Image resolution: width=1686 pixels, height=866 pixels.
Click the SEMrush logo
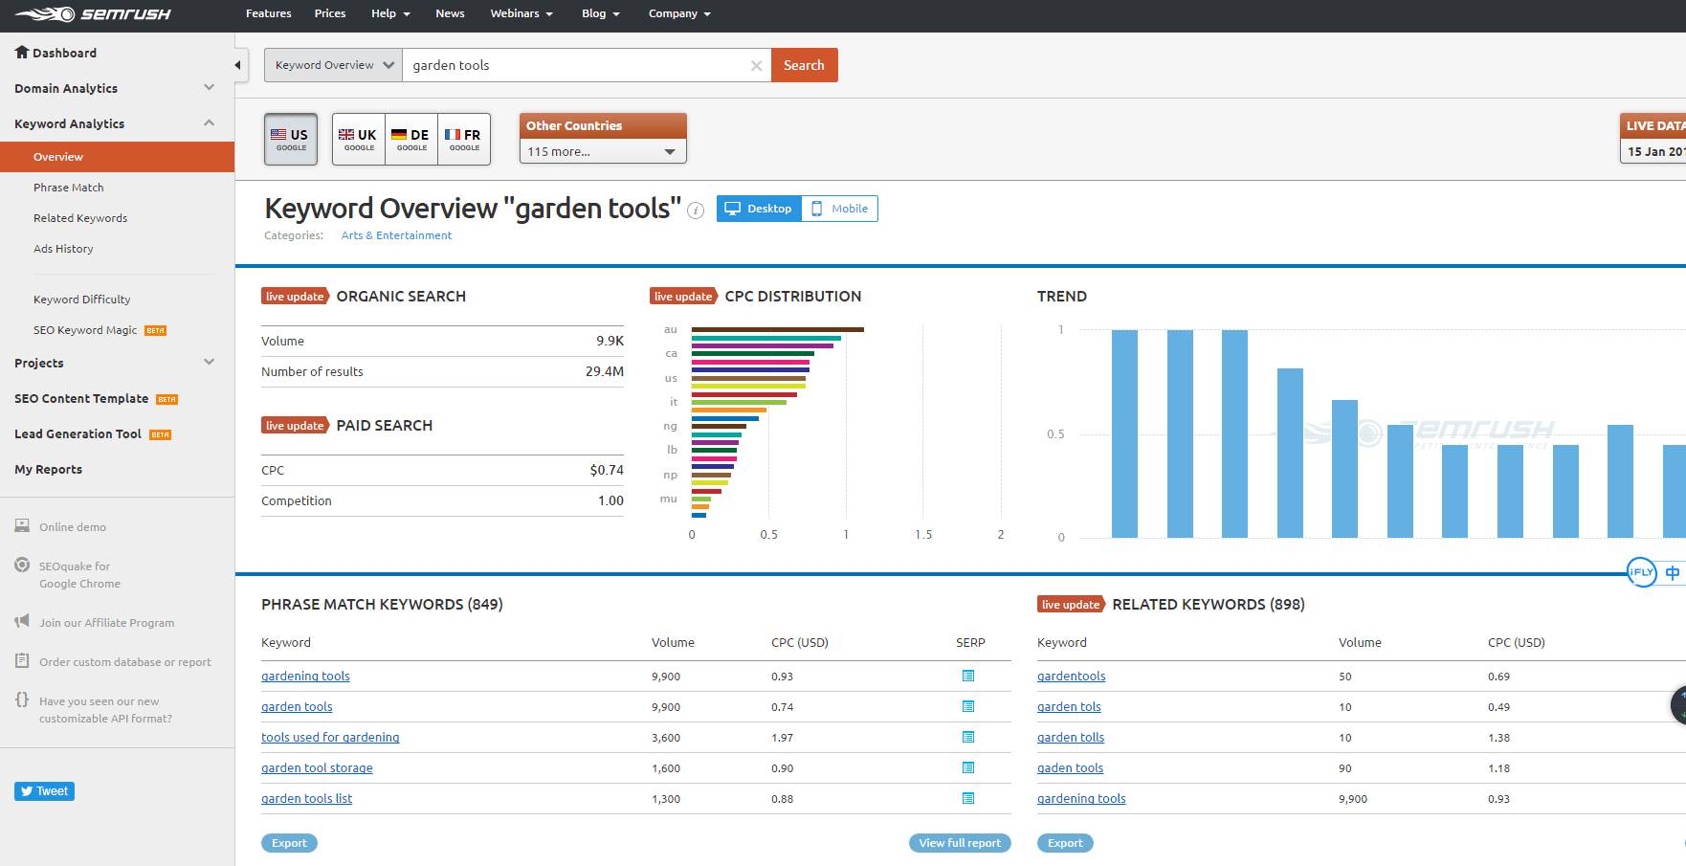94,14
